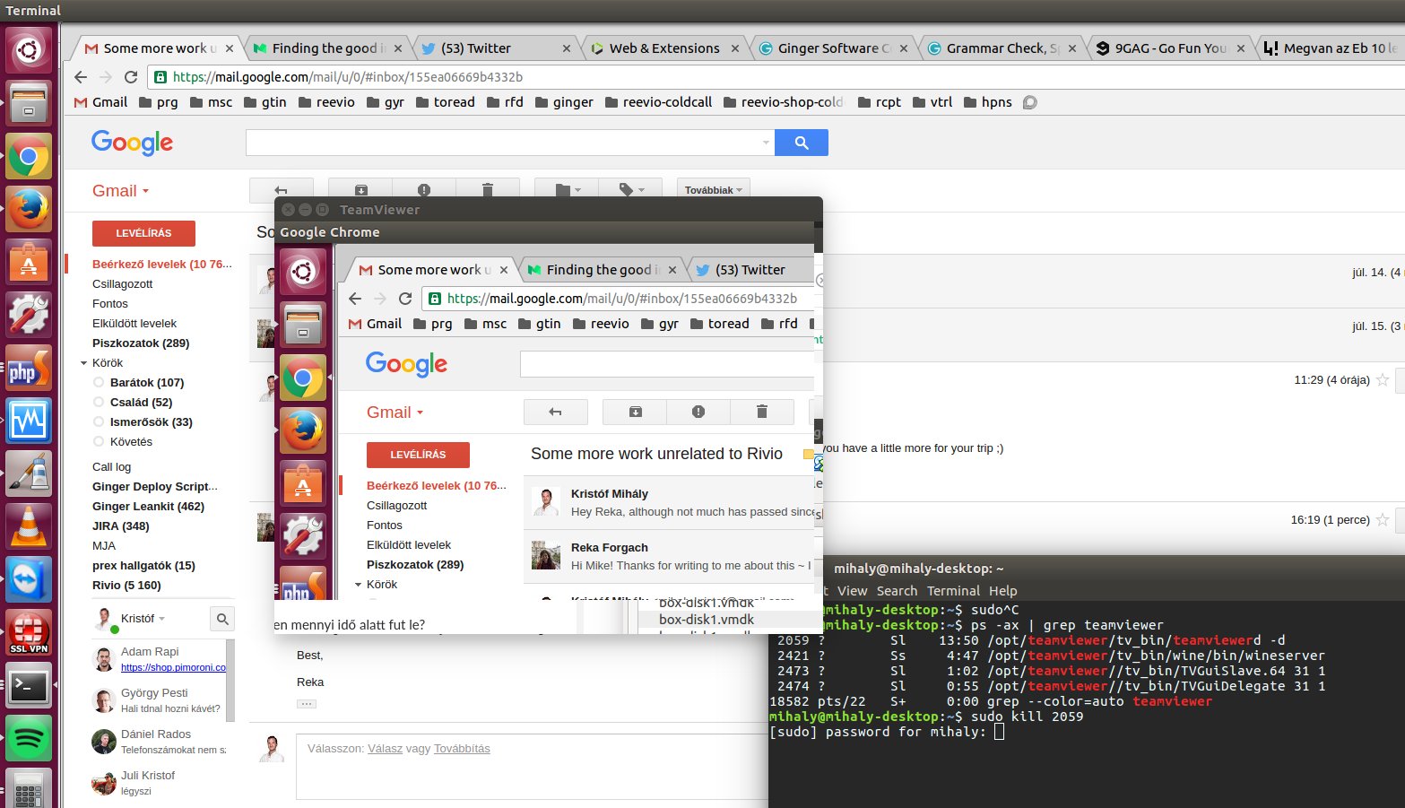
Task: Switch to the (53) Twitter tab
Action: [495, 48]
